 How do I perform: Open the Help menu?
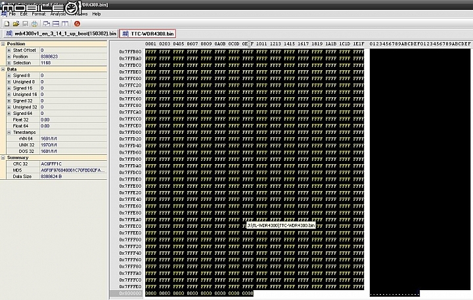pyautogui.click(x=96, y=14)
